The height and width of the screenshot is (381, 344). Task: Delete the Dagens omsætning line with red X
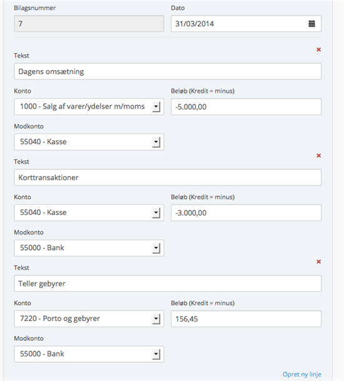(318, 50)
